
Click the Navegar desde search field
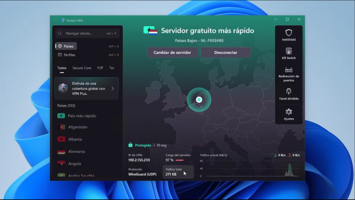[87, 34]
